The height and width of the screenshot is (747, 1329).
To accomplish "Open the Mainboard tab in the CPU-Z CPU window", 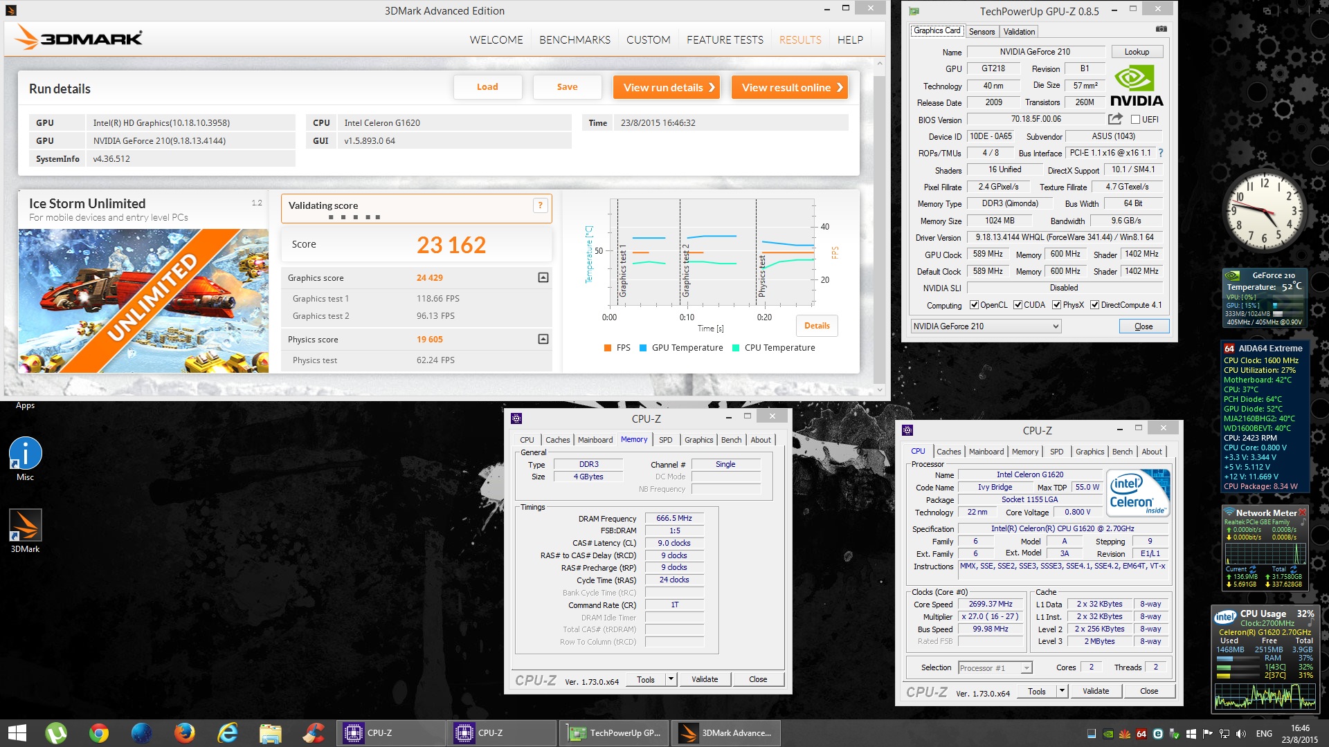I will click(986, 452).
